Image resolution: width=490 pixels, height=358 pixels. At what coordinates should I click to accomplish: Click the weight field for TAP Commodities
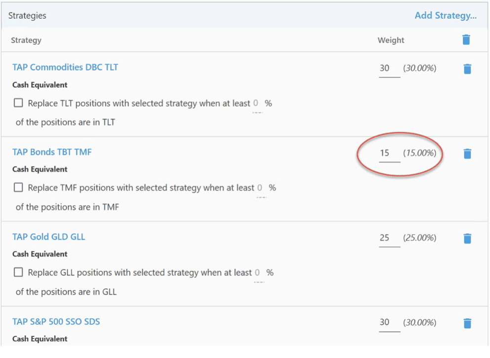point(389,69)
